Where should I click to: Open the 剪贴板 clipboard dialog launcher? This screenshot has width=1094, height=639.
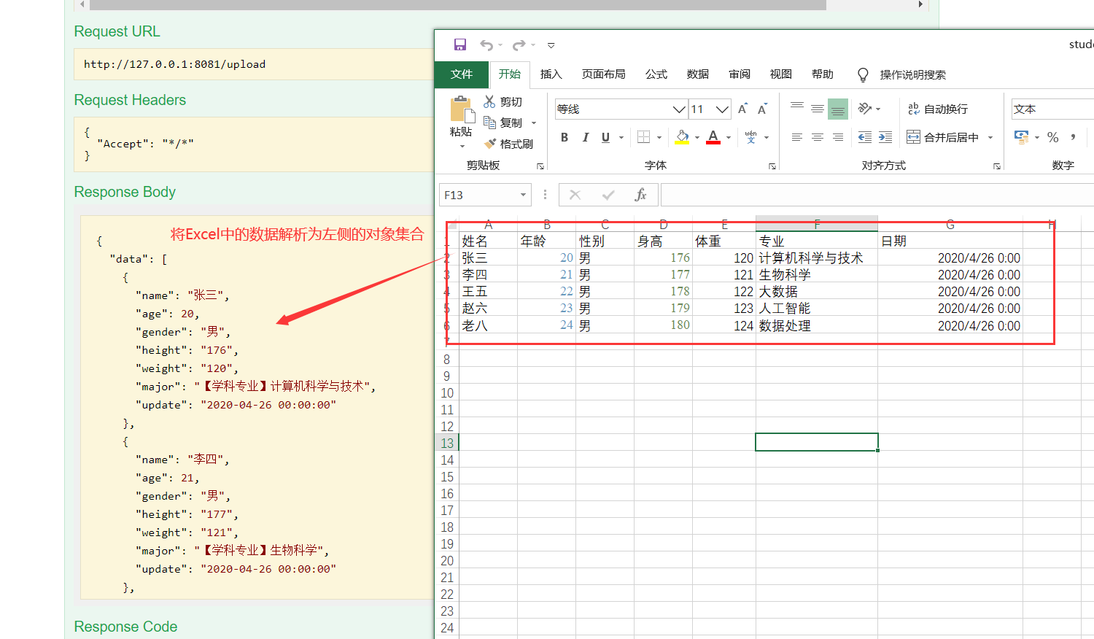tap(540, 166)
